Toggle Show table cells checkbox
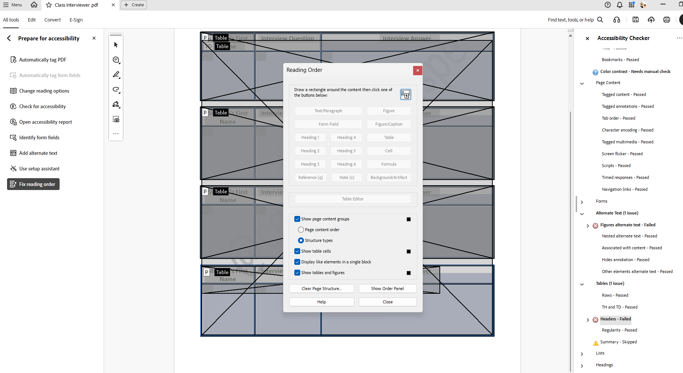The image size is (683, 373). pos(297,251)
